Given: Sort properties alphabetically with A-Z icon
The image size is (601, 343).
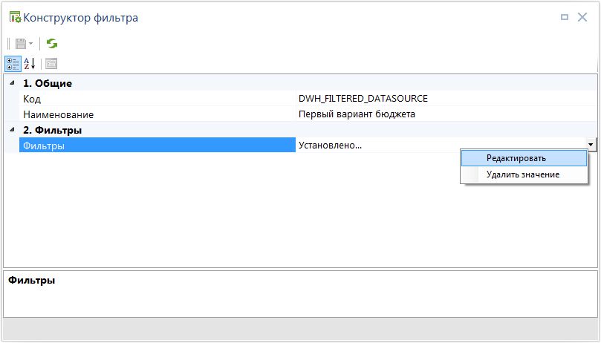Looking at the screenshot, I should tap(30, 64).
